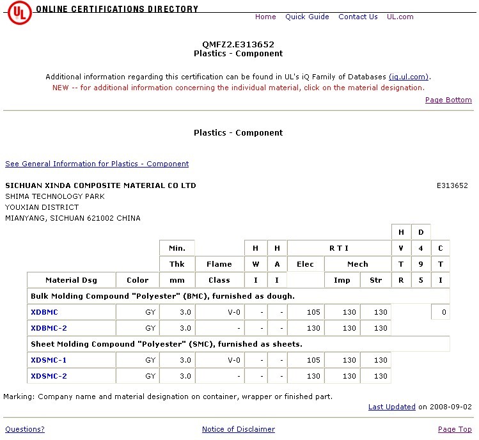The width and height of the screenshot is (479, 440).
Task: Open the Quick Guide link
Action: click(x=307, y=17)
